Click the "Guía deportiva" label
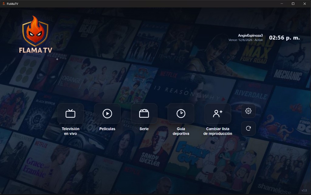 (181, 131)
